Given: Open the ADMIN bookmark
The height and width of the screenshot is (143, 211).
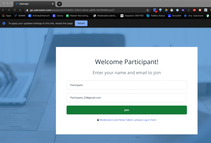Looking at the screenshot, I should (20, 16).
